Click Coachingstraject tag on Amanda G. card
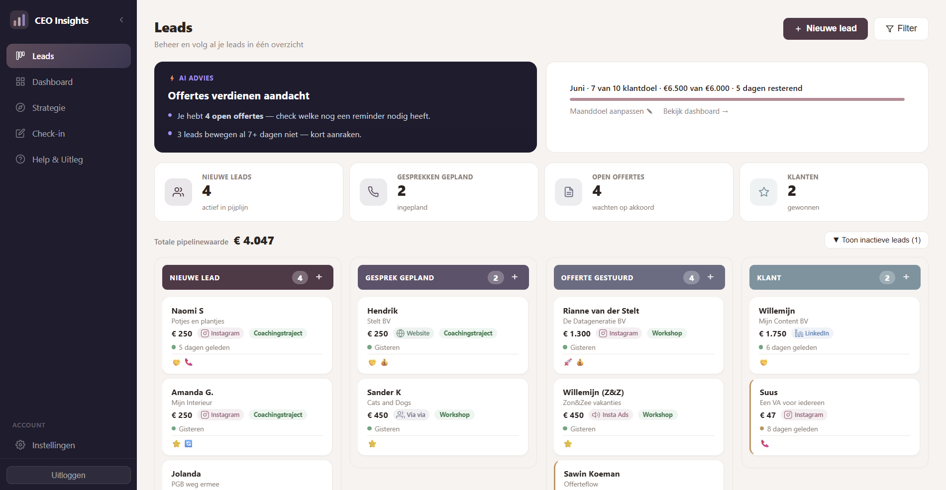This screenshot has width=946, height=490. [278, 415]
